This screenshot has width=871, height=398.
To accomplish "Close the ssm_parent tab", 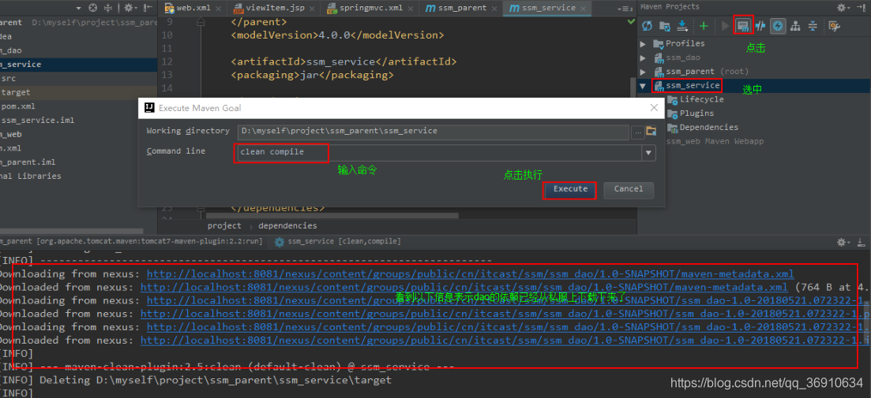I will tap(495, 9).
